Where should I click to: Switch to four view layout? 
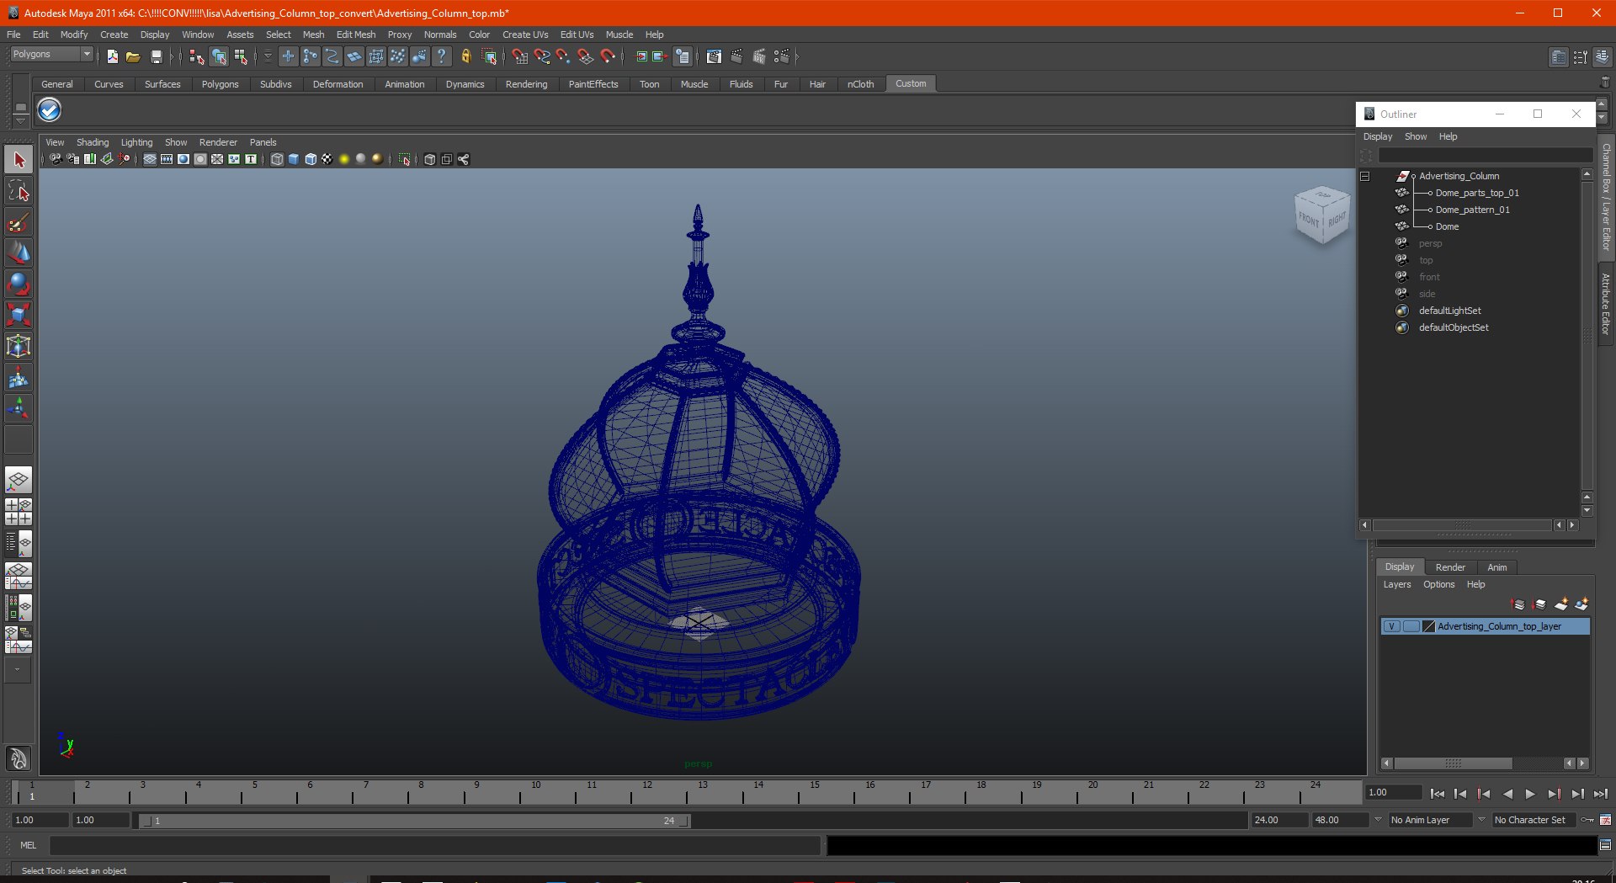pyautogui.click(x=19, y=512)
